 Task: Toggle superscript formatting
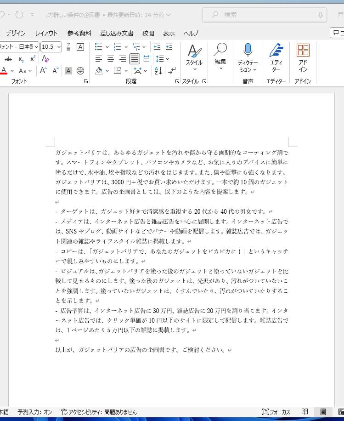coord(33,59)
